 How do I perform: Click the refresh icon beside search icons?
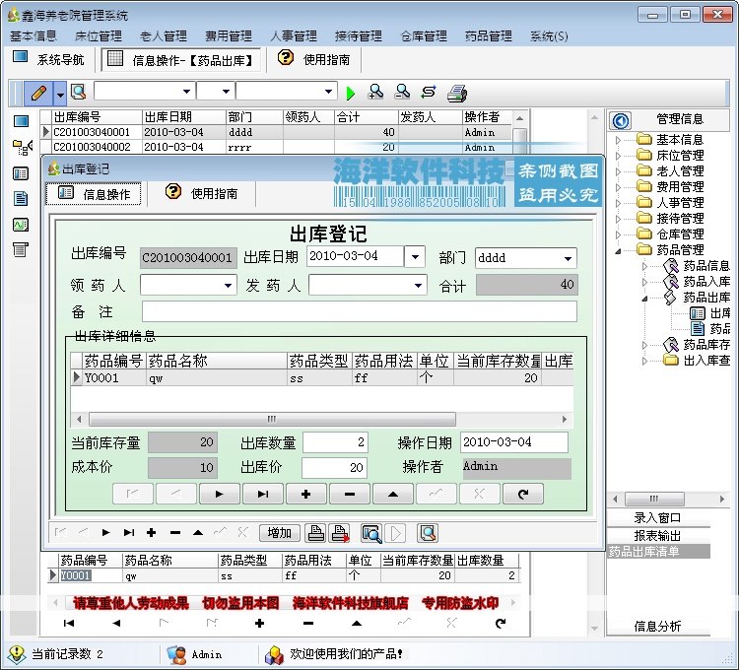(x=429, y=92)
